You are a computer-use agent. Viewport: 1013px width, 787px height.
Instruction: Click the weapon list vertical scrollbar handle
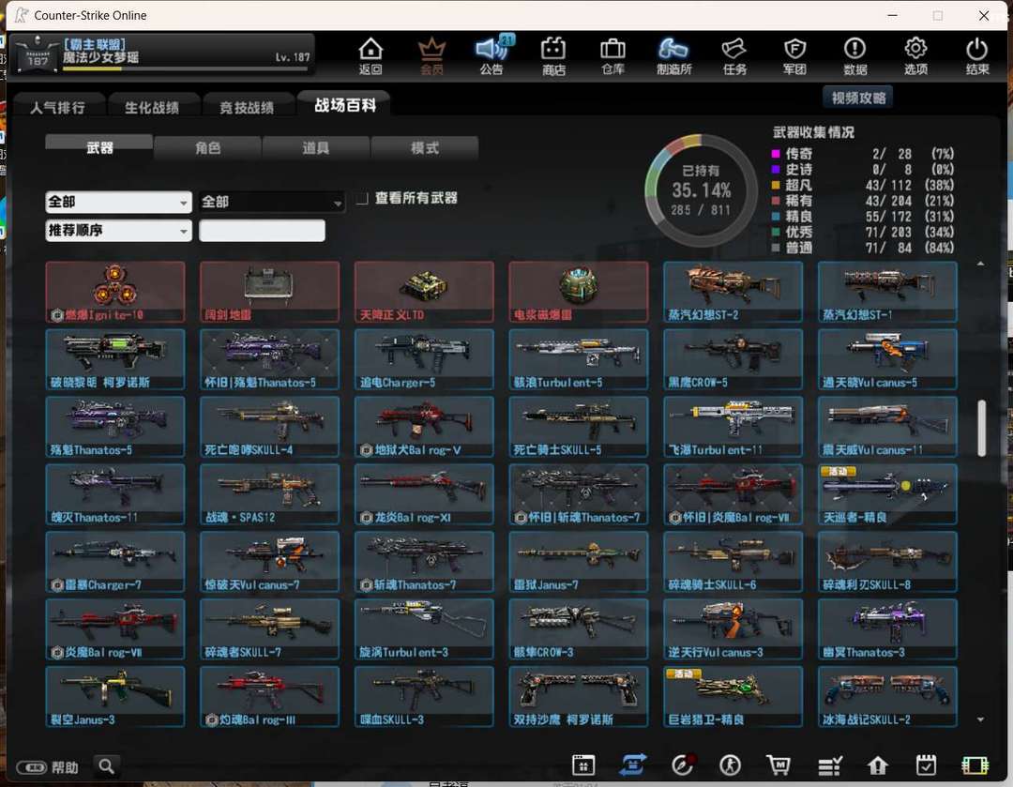tap(981, 428)
